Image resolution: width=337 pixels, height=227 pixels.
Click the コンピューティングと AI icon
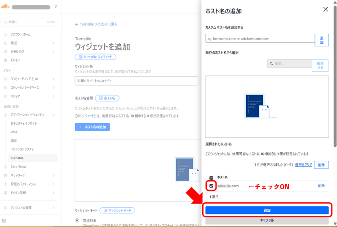pyautogui.click(x=5, y=79)
